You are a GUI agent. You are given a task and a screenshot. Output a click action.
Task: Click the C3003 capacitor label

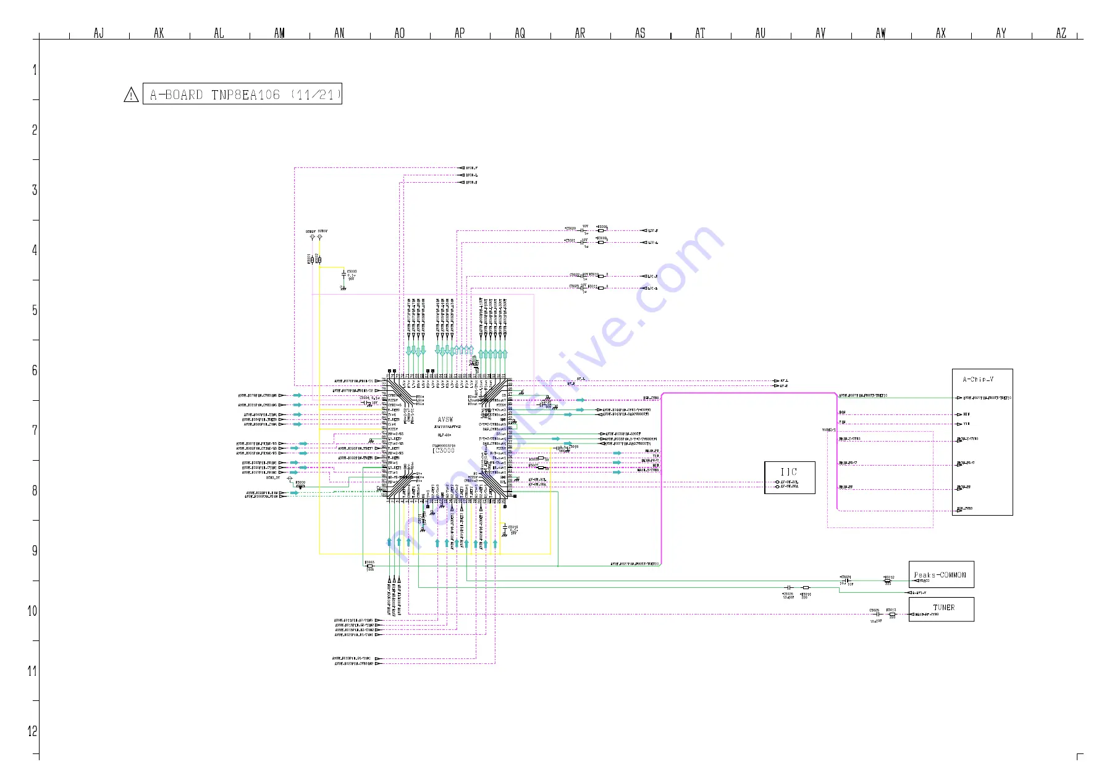pos(352,271)
